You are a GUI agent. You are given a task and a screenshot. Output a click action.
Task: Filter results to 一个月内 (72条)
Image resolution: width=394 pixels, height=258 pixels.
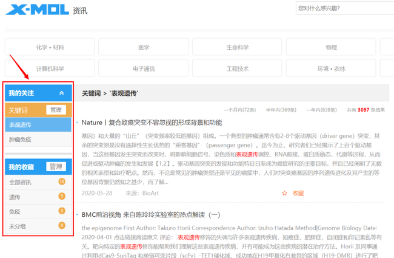(239, 110)
